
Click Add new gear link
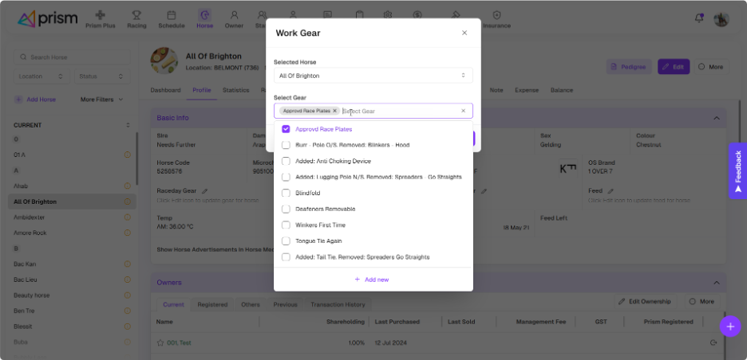point(373,280)
